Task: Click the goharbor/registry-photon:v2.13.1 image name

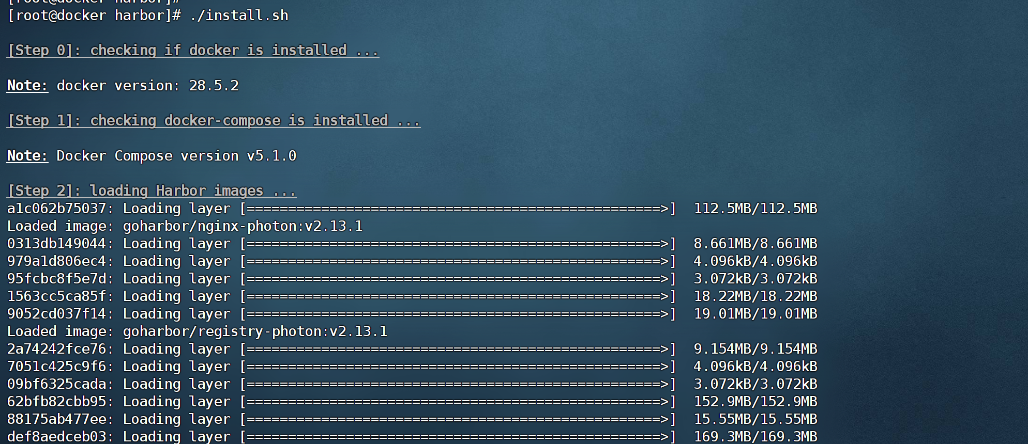Action: pos(255,331)
